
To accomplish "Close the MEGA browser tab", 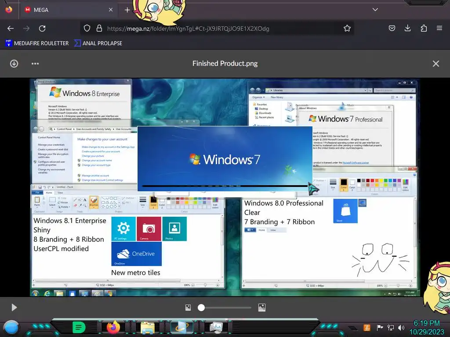I will click(110, 10).
